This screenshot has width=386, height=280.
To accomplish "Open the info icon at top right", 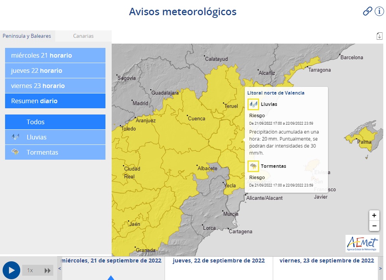I will pos(379,11).
